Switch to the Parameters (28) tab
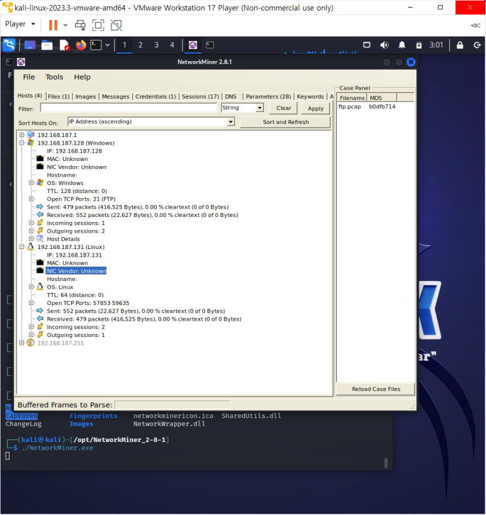The height and width of the screenshot is (515, 486). coord(268,97)
